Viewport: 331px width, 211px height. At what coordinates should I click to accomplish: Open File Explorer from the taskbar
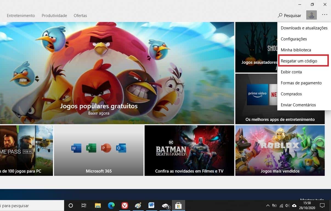click(98, 206)
